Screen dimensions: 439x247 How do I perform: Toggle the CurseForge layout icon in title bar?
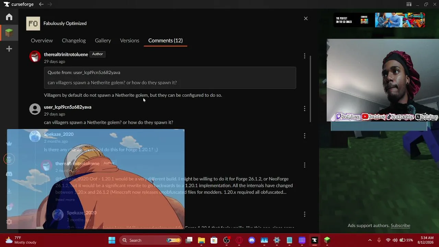[x=409, y=4]
